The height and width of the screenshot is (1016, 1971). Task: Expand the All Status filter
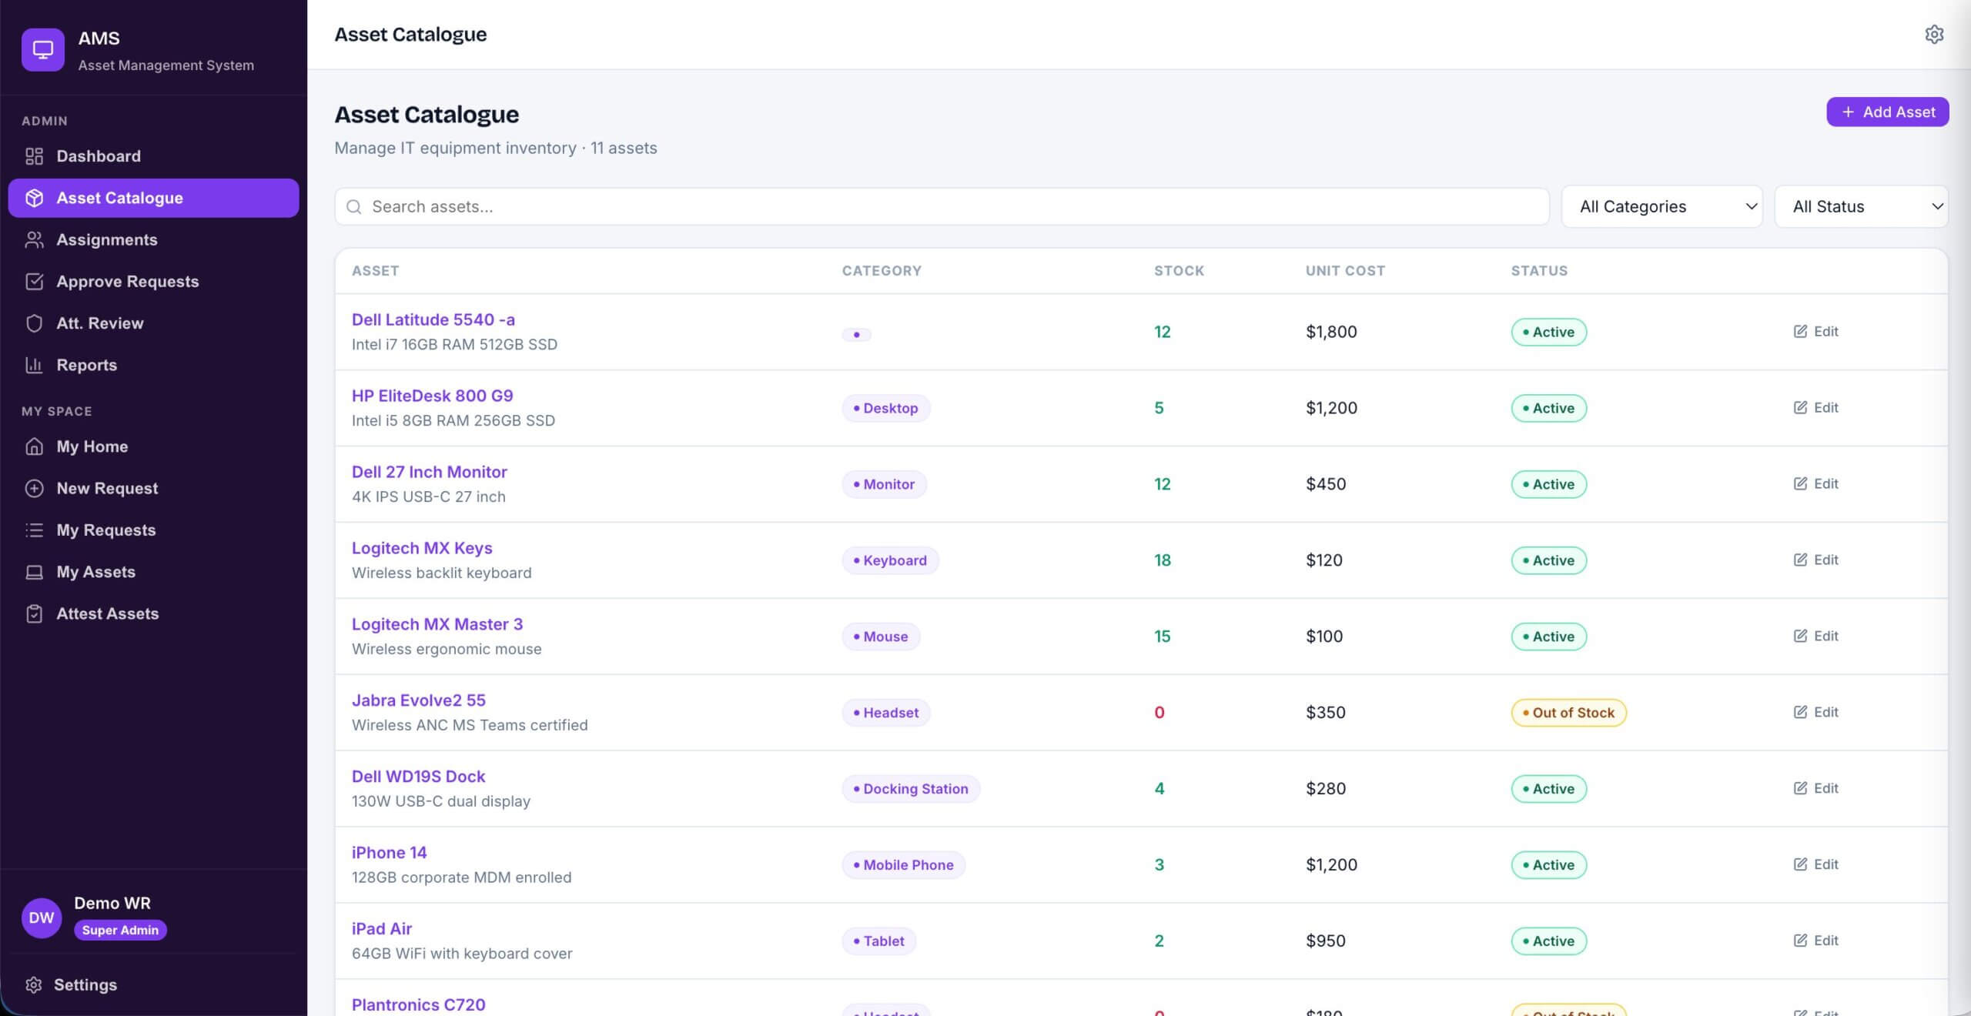(1862, 206)
